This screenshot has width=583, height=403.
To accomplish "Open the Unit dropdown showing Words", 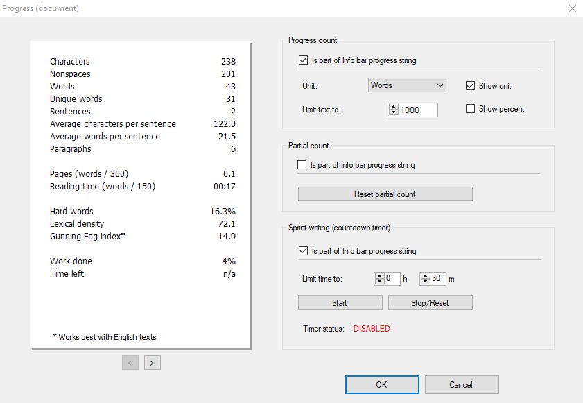I will tap(406, 85).
